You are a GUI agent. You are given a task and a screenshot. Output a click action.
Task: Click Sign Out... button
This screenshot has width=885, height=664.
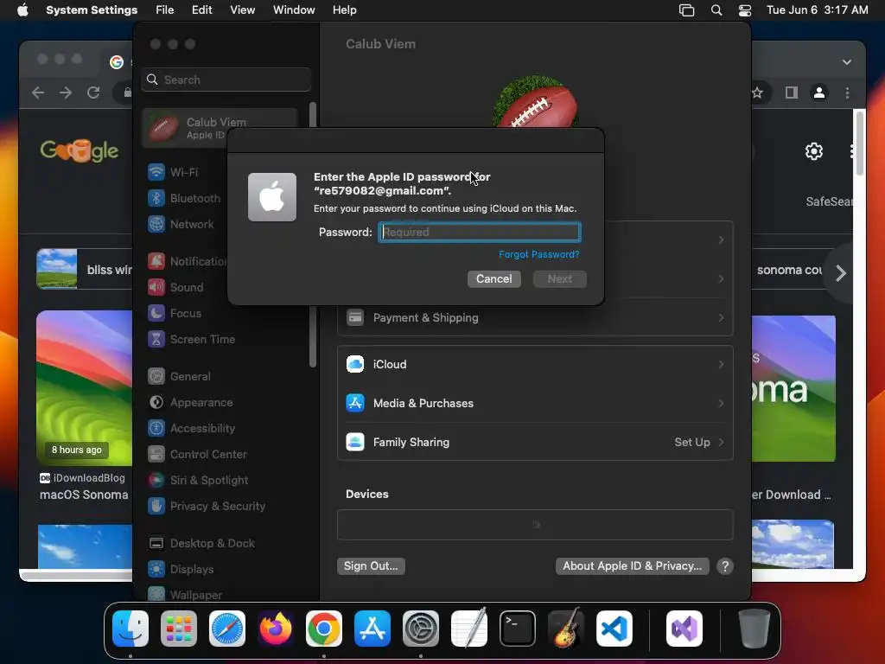pos(371,565)
